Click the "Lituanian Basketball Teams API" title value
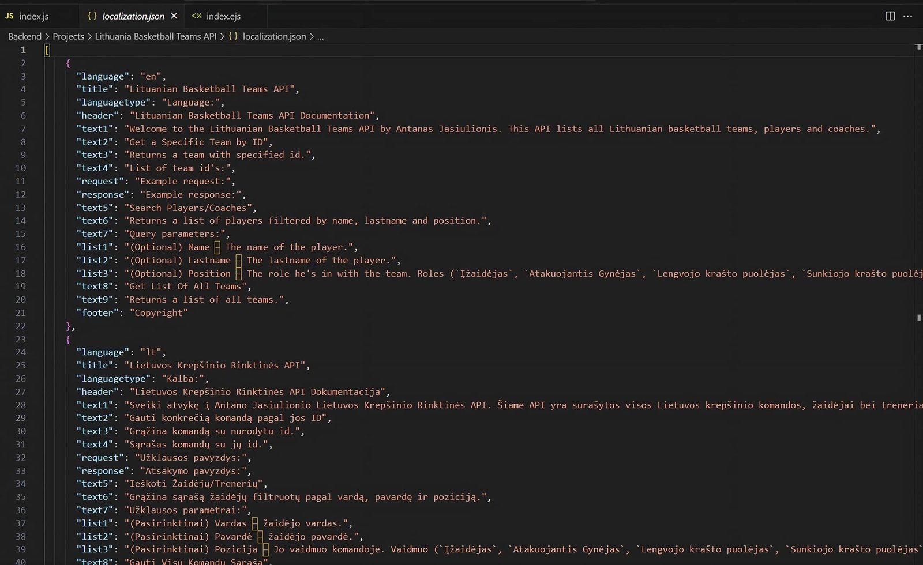923x565 pixels. [x=209, y=89]
